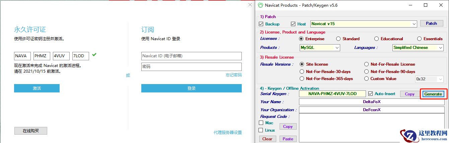Select the Essentials license radio button
Image resolution: width=449 pixels, height=143 pixels.
tap(419, 39)
